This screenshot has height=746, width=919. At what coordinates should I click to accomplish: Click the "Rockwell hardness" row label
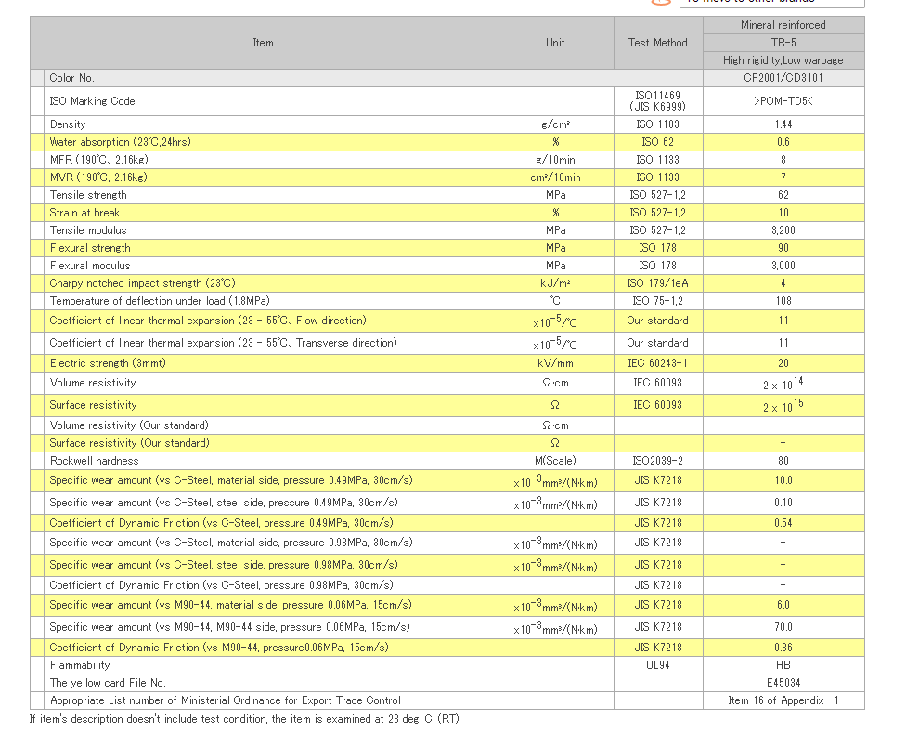95,461
